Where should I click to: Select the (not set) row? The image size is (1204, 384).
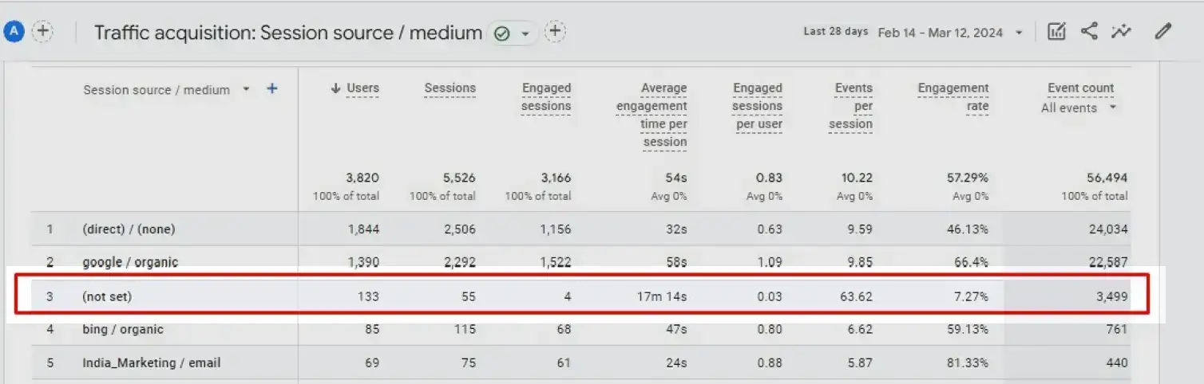(x=581, y=296)
